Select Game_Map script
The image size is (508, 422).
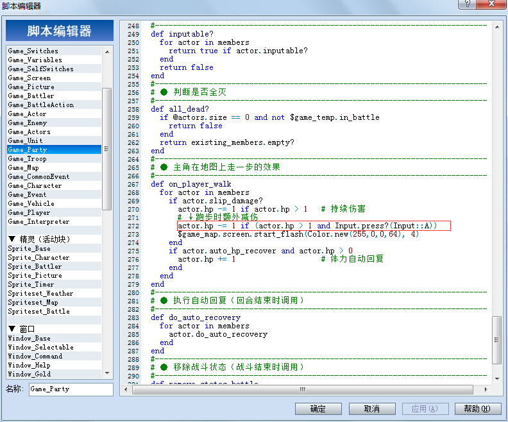pos(54,168)
